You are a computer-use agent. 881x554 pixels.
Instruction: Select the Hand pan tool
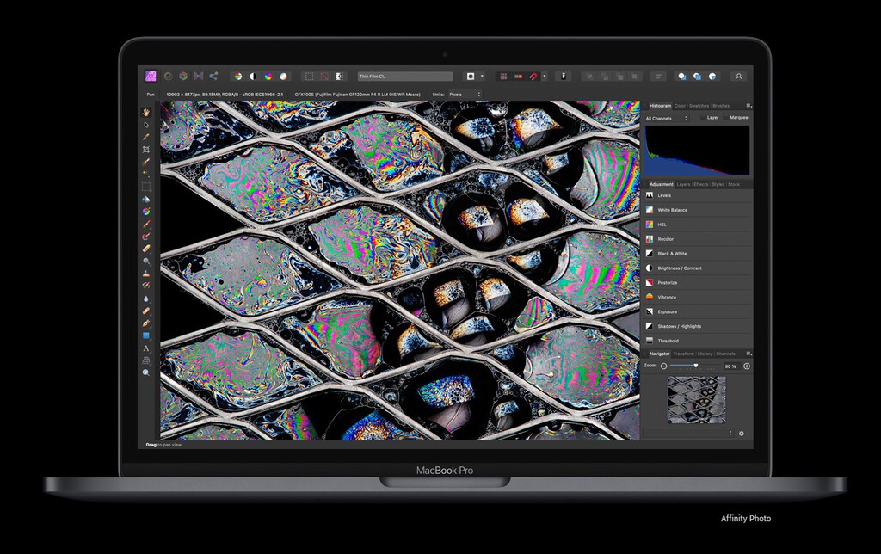pyautogui.click(x=146, y=113)
